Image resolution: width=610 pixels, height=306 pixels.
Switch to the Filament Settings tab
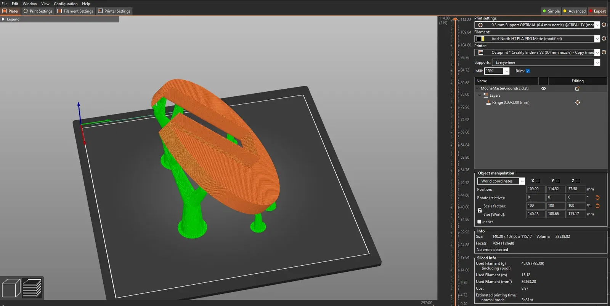click(x=75, y=11)
